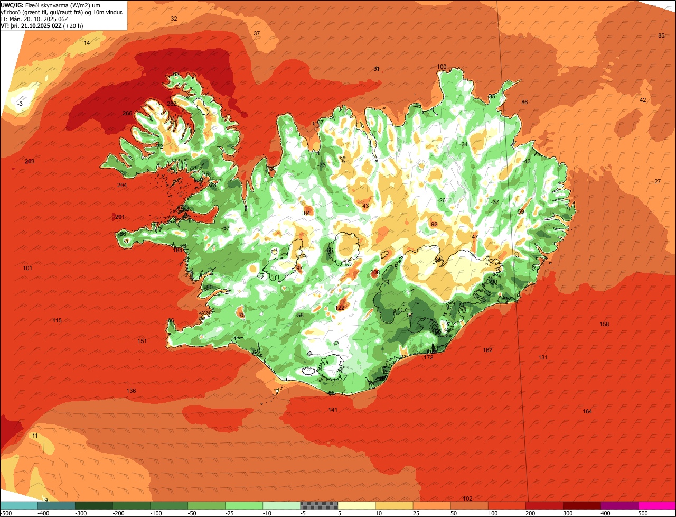Click the '(+20 h)' forecast offset text
Screen dimensions: 676x517
pyautogui.click(x=73, y=25)
